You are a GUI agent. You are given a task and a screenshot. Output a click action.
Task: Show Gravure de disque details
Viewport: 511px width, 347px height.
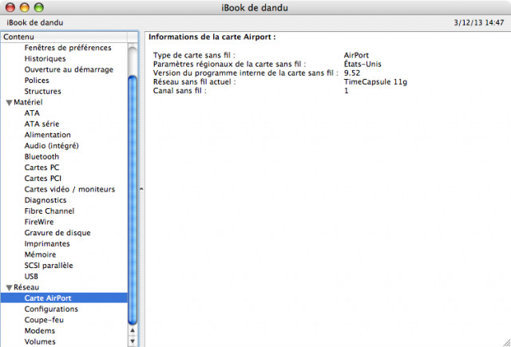57,233
